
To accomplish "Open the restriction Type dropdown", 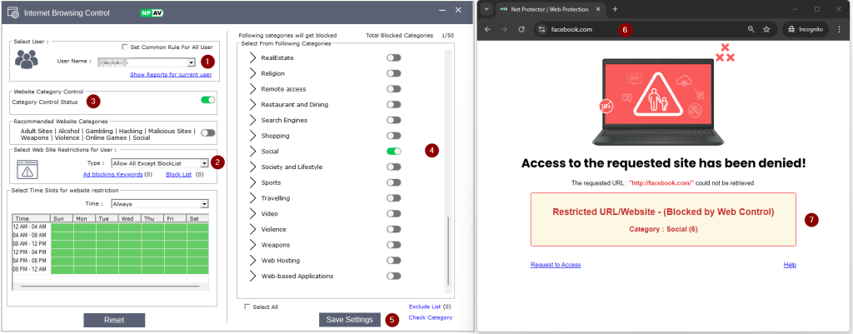I will click(203, 163).
